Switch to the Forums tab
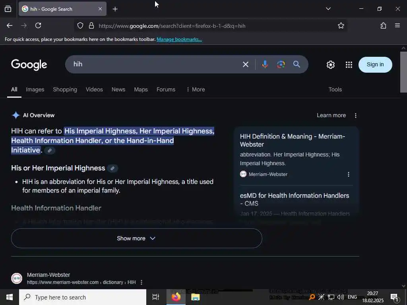The image size is (407, 305). (x=166, y=89)
